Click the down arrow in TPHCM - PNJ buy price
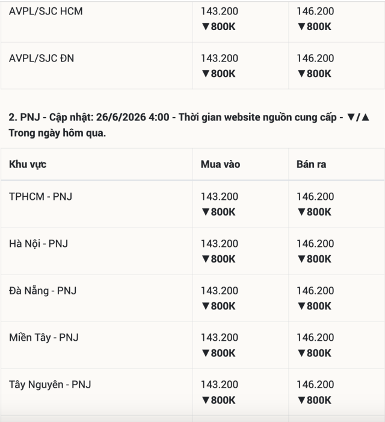385x422 pixels. pos(206,212)
